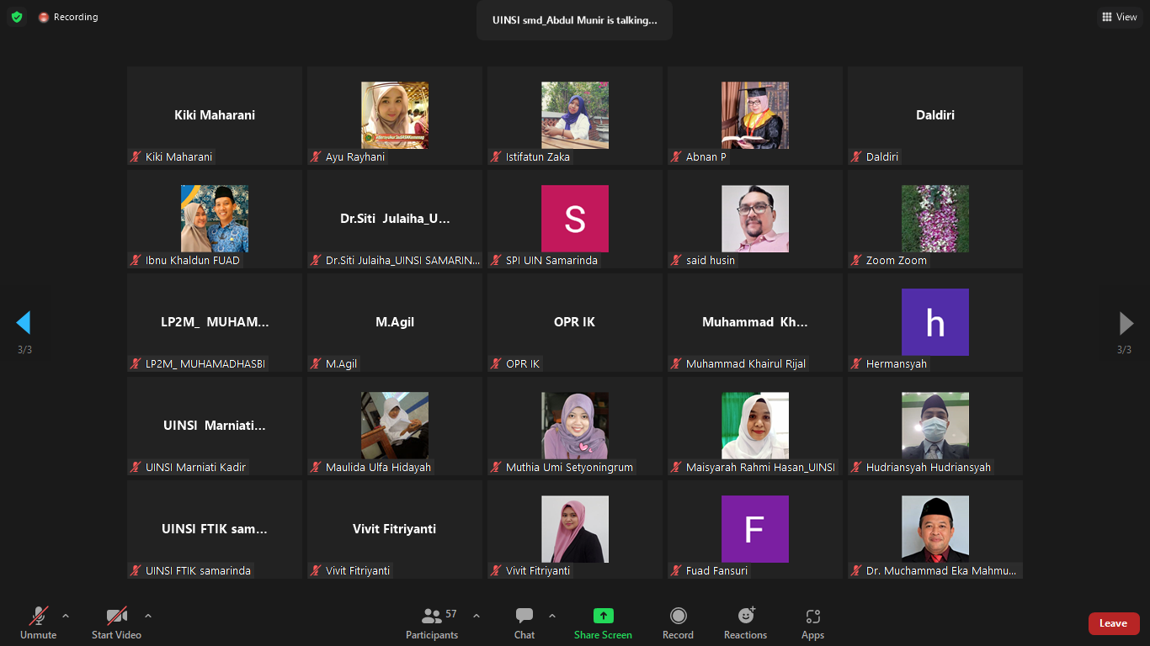
Task: Click Hudriansyah's masked profile photo
Action: 935,426
